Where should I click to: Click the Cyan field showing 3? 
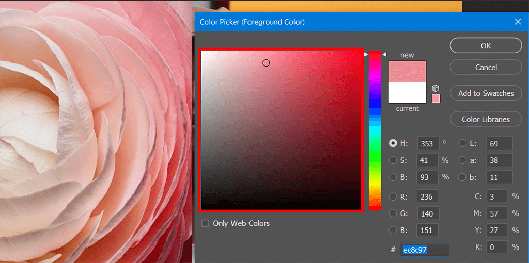(497, 196)
